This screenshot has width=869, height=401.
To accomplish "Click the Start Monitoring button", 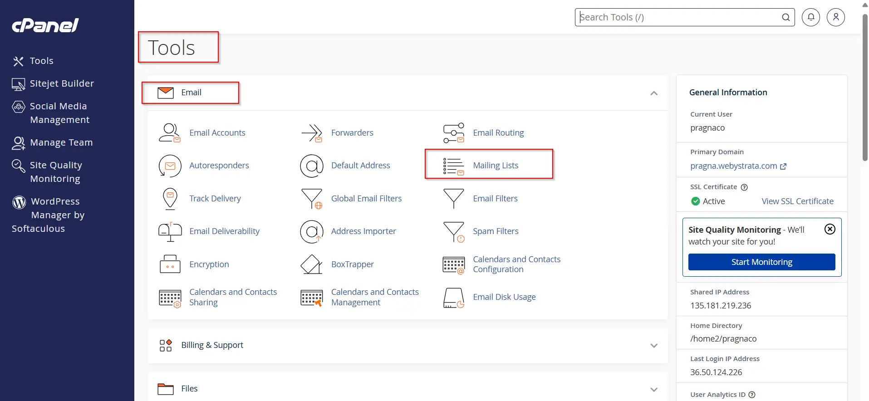I will pyautogui.click(x=761, y=262).
